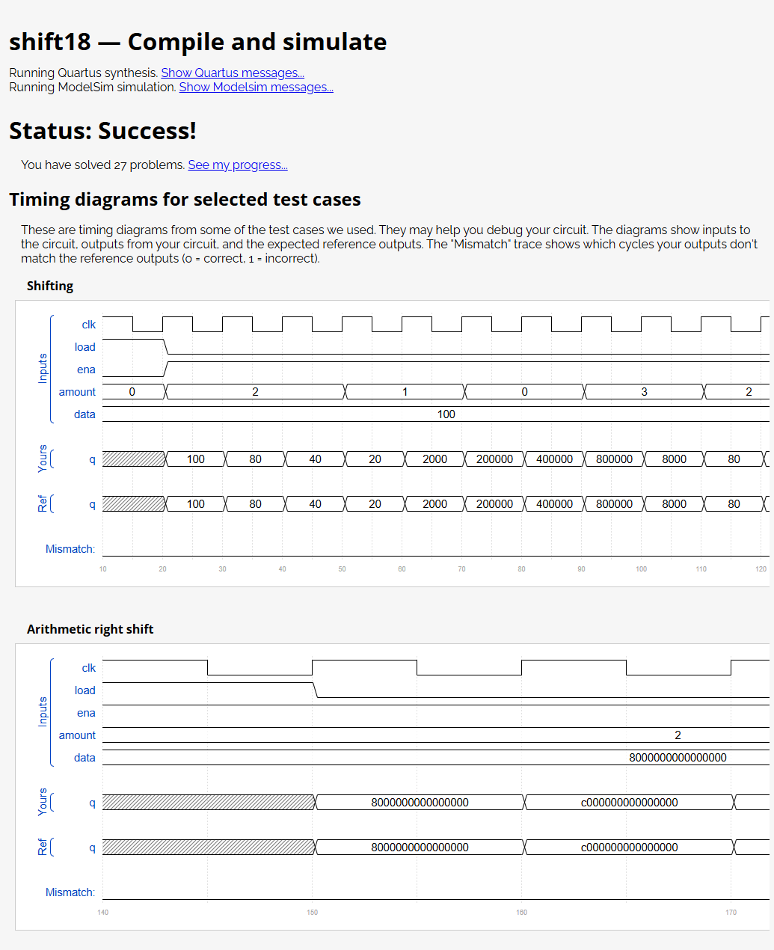The height and width of the screenshot is (950, 774).
Task: Click the See my progress link
Action: coord(238,165)
